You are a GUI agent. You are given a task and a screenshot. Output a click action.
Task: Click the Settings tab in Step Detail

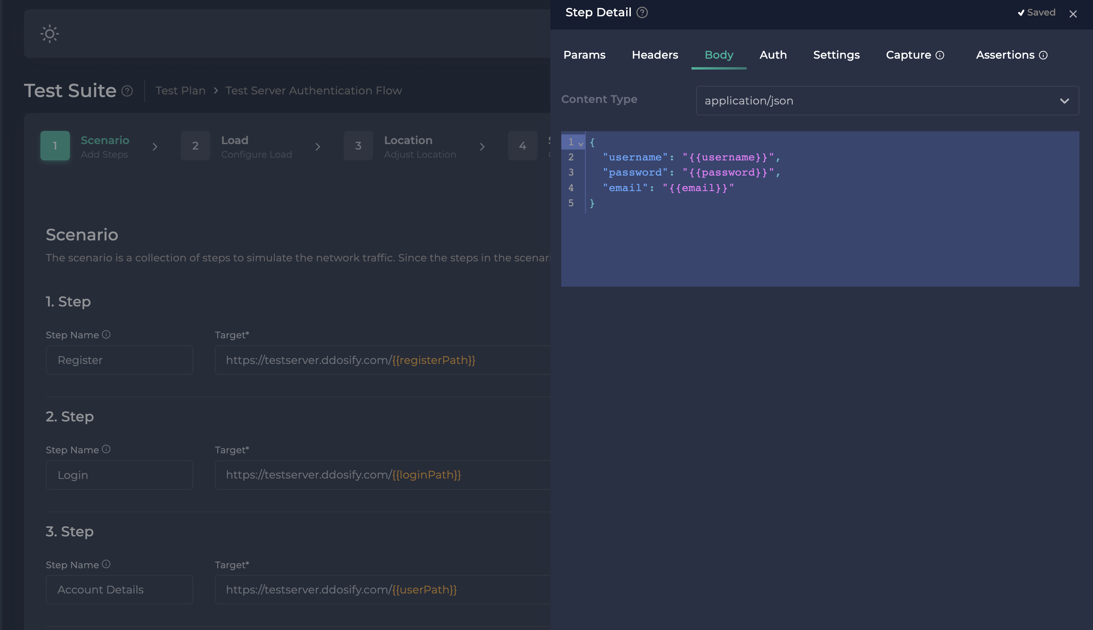836,55
